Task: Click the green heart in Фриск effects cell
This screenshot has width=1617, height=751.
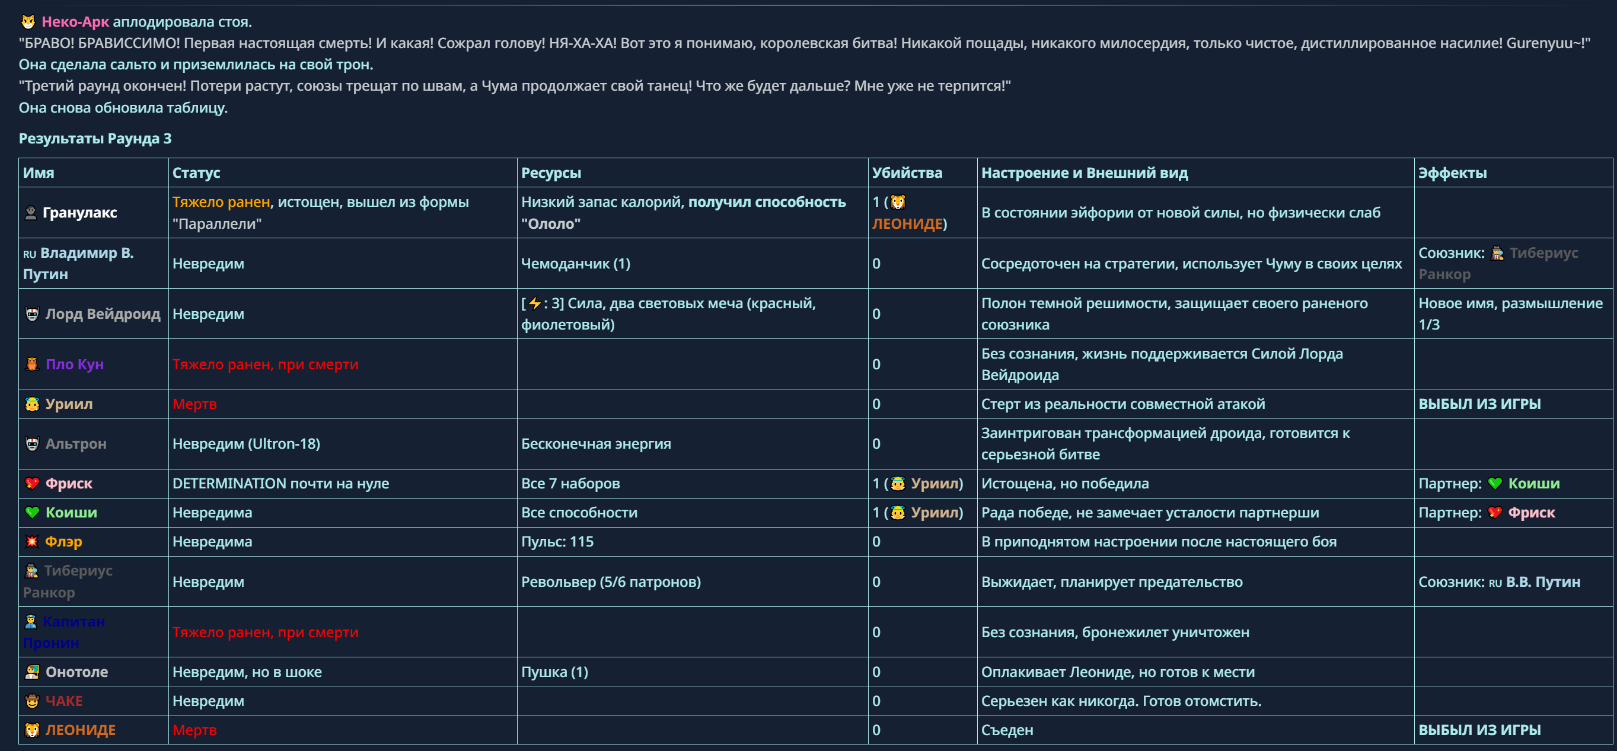Action: (1495, 483)
